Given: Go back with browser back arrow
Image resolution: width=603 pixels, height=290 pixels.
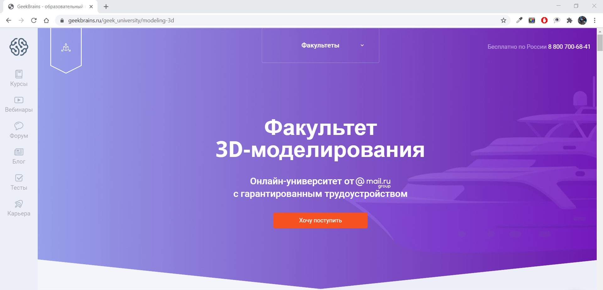Looking at the screenshot, I should [x=8, y=20].
